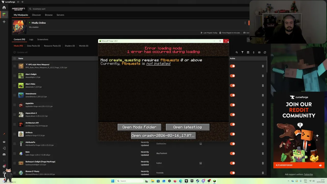Image resolution: width=327 pixels, height=184 pixels.
Task: Click Open Mods Folder button
Action: point(139,127)
